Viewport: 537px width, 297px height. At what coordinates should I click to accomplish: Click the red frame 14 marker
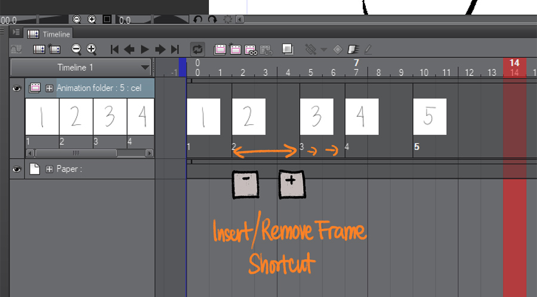[x=514, y=67]
